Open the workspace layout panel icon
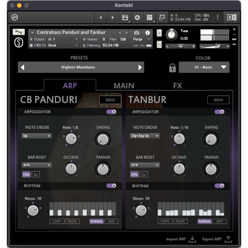The height and width of the screenshot is (248, 248). (x=149, y=17)
